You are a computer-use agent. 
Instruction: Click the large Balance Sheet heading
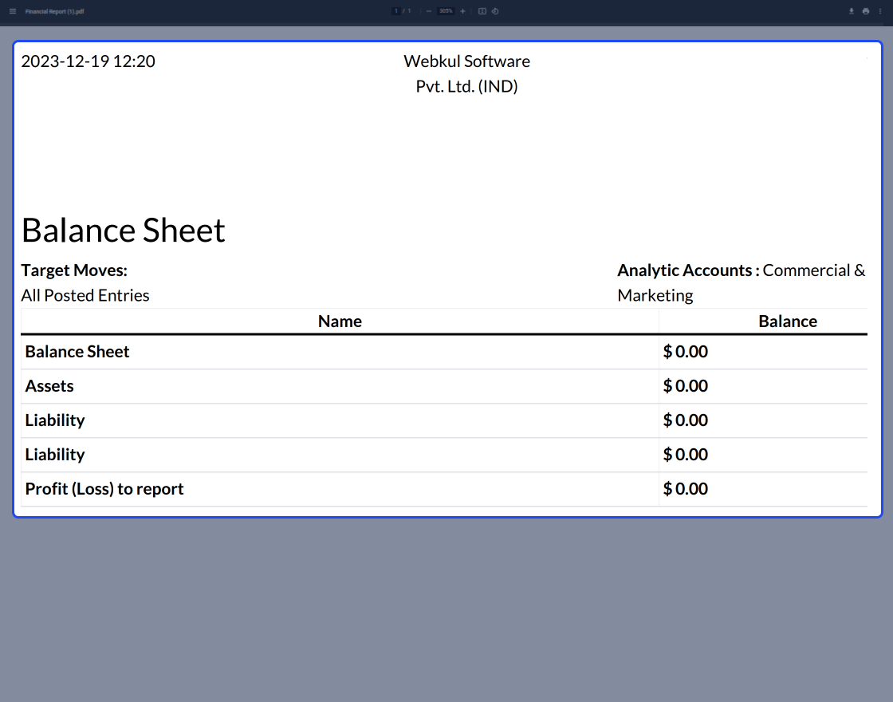point(123,231)
